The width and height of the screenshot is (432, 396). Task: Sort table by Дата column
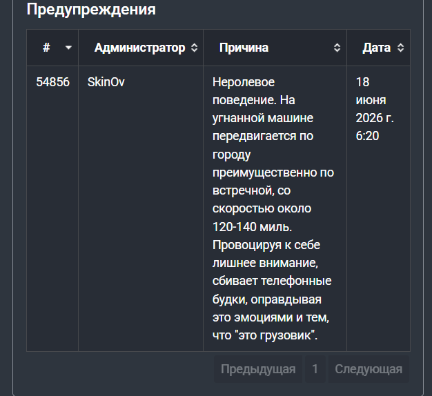[x=379, y=48]
